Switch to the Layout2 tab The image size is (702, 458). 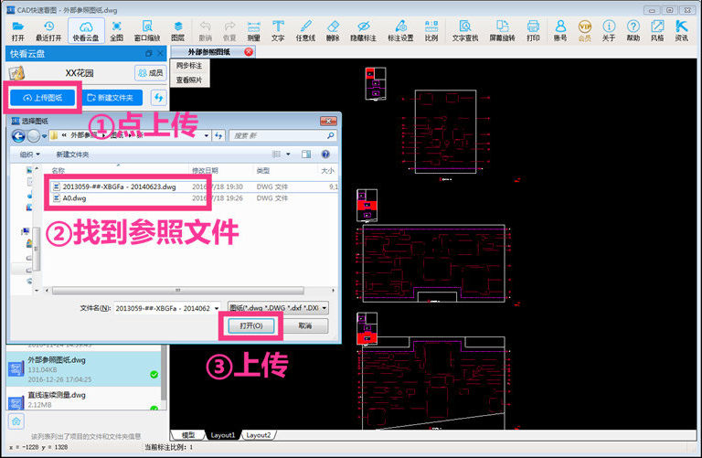[259, 435]
